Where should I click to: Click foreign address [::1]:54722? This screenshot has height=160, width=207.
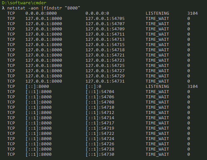[100, 134]
